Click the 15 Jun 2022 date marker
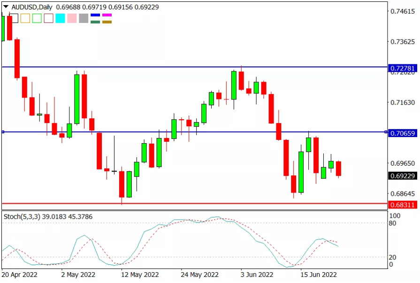Image resolution: width=420 pixels, height=283 pixels. pyautogui.click(x=319, y=275)
